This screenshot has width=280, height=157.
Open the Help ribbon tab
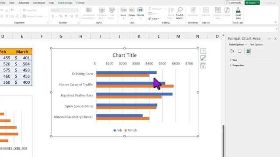point(51,3)
